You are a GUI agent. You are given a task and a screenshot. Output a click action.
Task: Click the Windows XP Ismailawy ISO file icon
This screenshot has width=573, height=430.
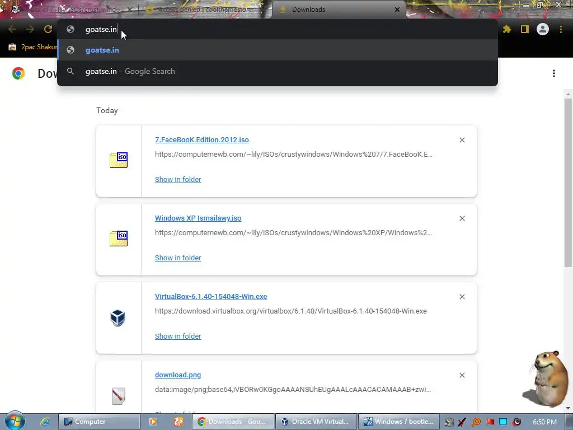(x=119, y=239)
